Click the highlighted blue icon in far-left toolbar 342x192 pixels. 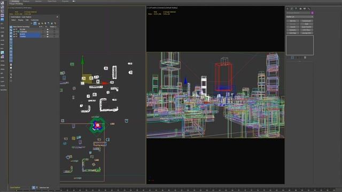[2, 19]
